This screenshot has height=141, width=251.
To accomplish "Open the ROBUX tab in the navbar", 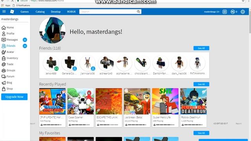I will click(71, 12).
